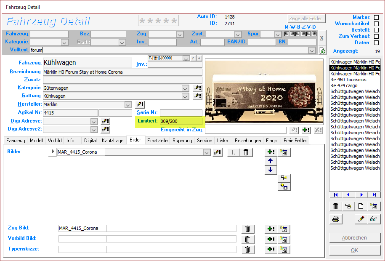Click the Corona wagon preview image
385x261 pixels.
tap(264, 92)
